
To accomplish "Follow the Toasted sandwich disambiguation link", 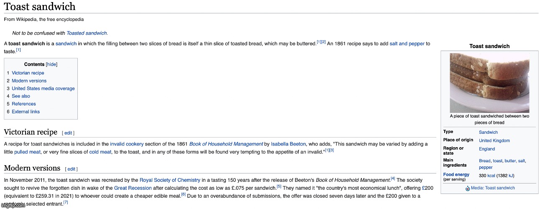I will coord(87,33).
